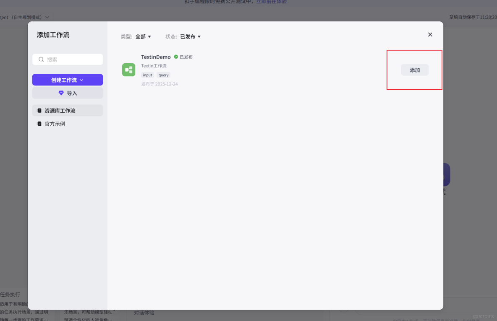Image resolution: width=497 pixels, height=321 pixels.
Task: Switch to the 对话体验 tab below
Action: (144, 313)
